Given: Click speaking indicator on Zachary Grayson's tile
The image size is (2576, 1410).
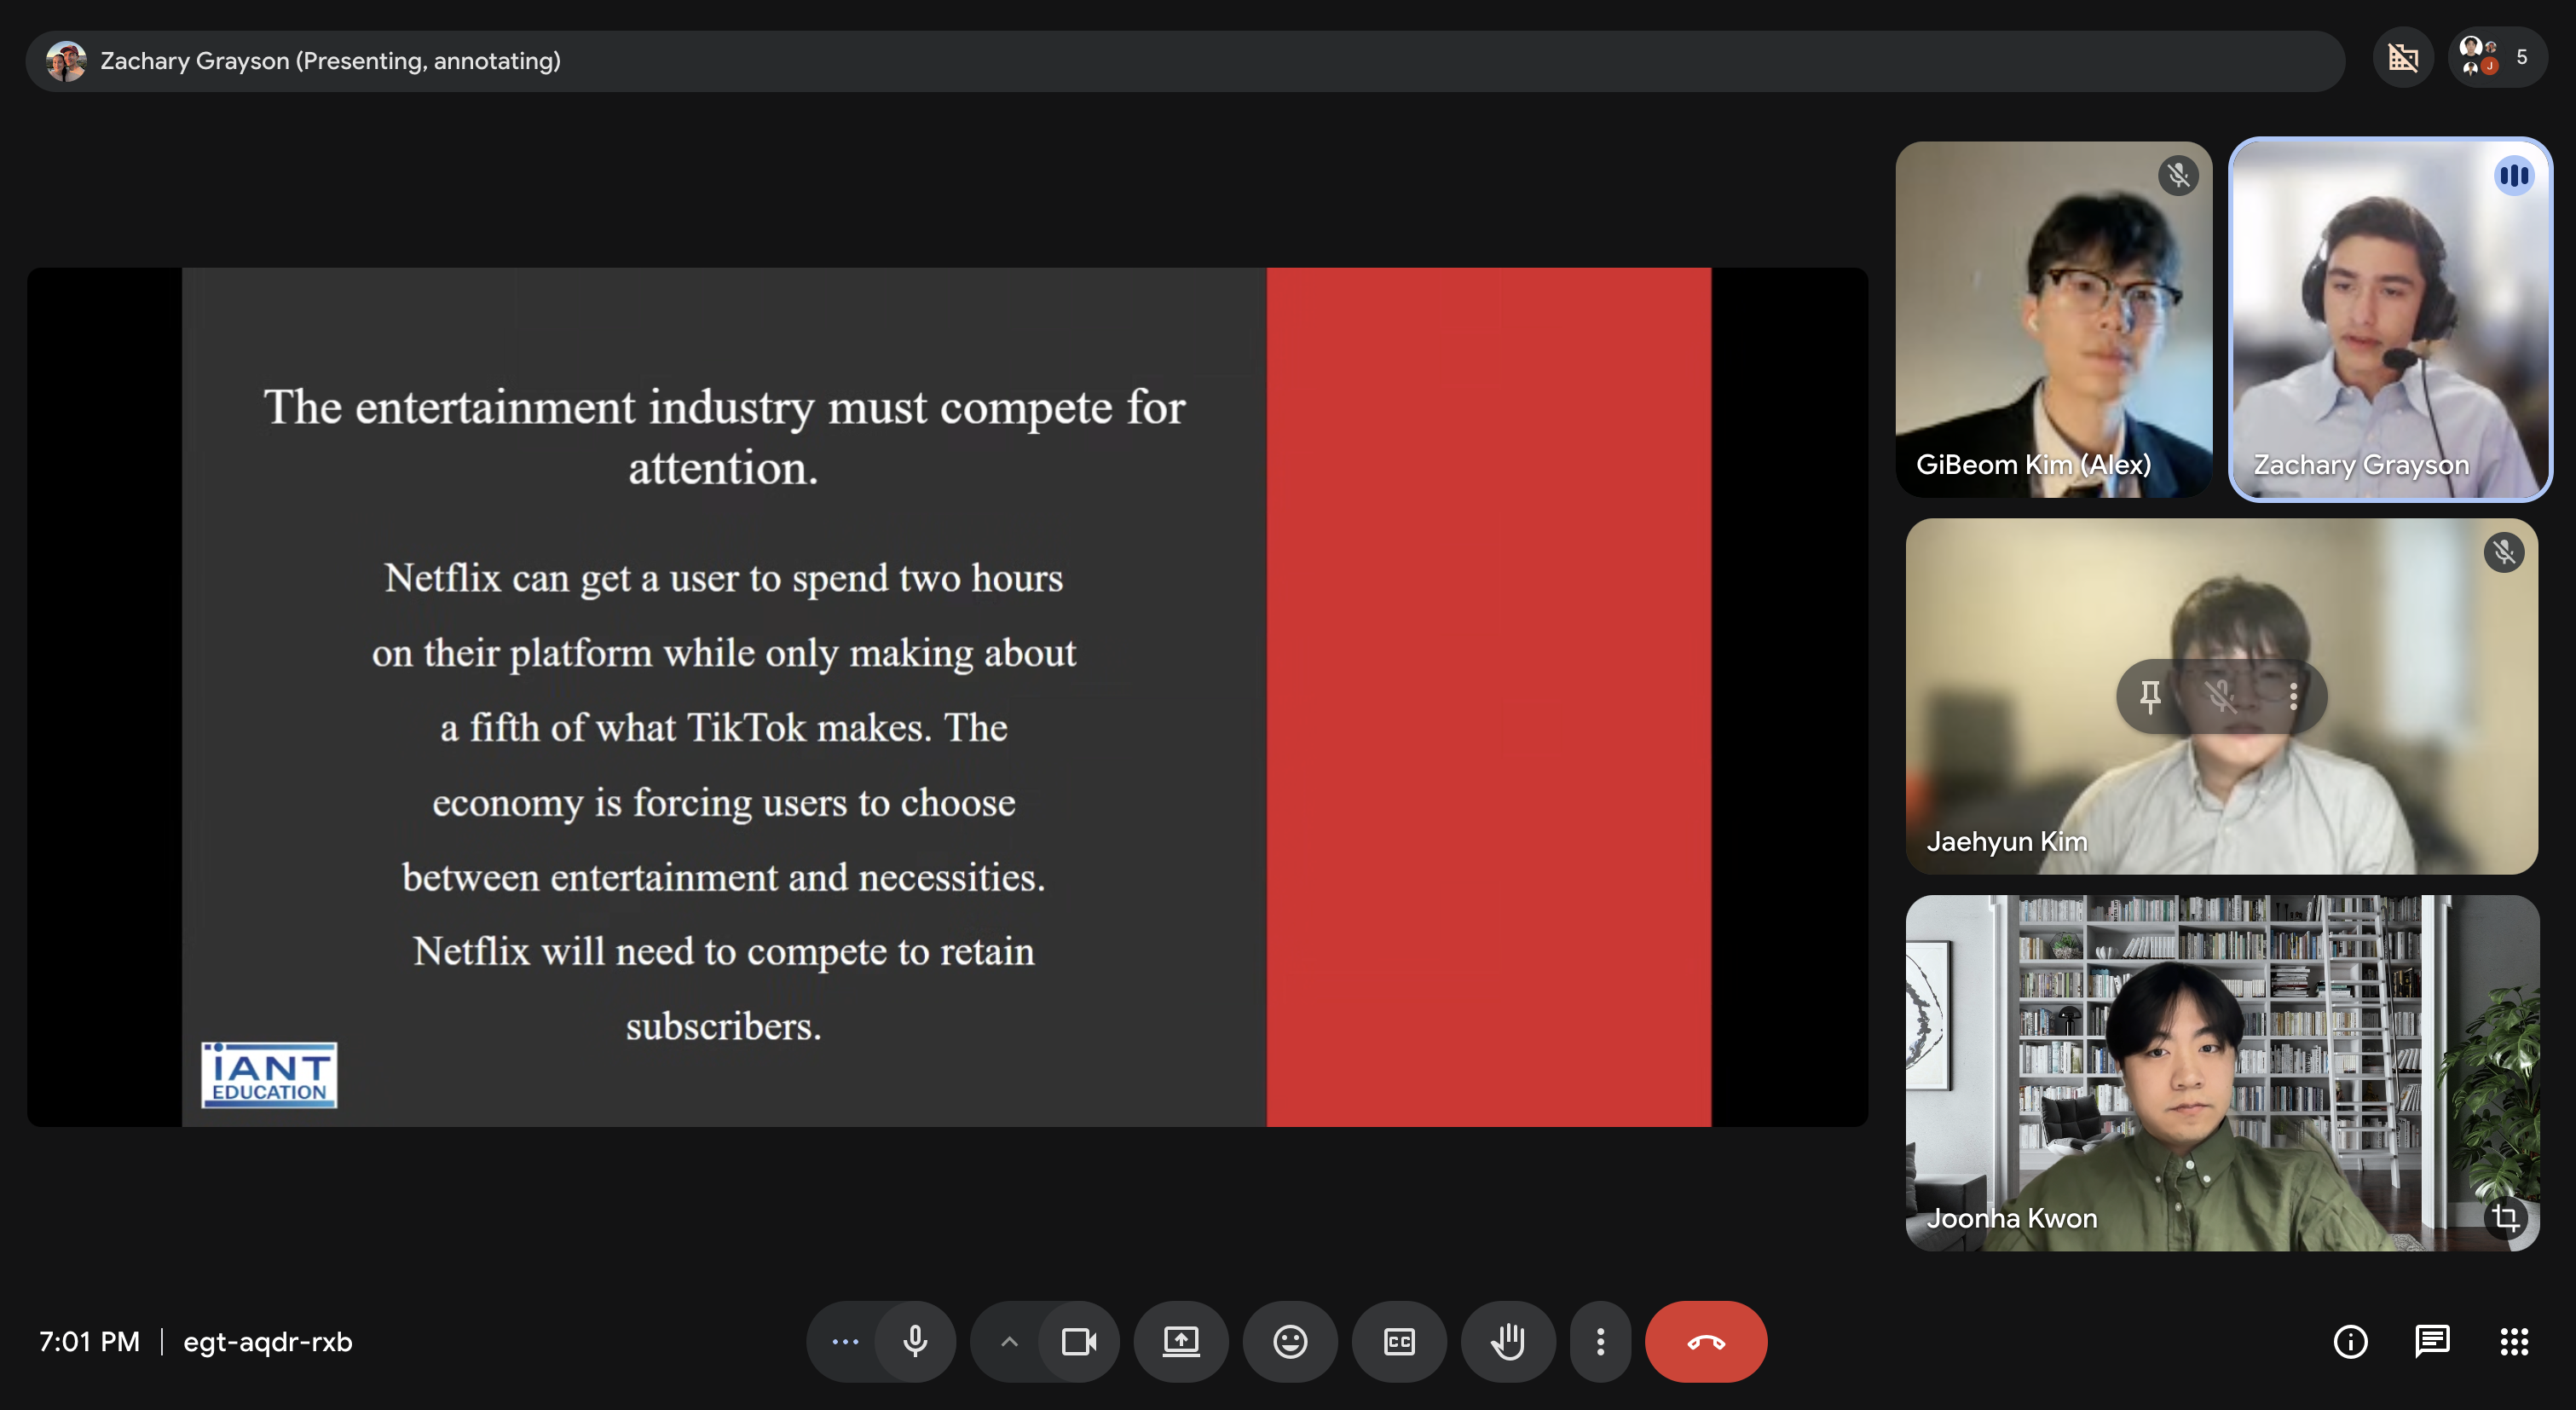Looking at the screenshot, I should tap(2513, 176).
